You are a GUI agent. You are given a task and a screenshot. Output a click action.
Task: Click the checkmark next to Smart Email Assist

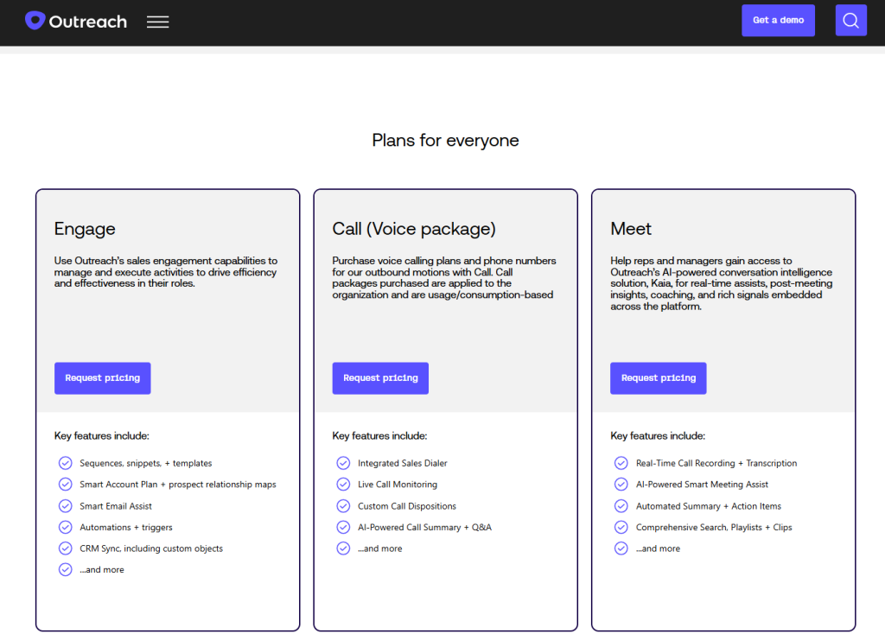[x=65, y=505]
